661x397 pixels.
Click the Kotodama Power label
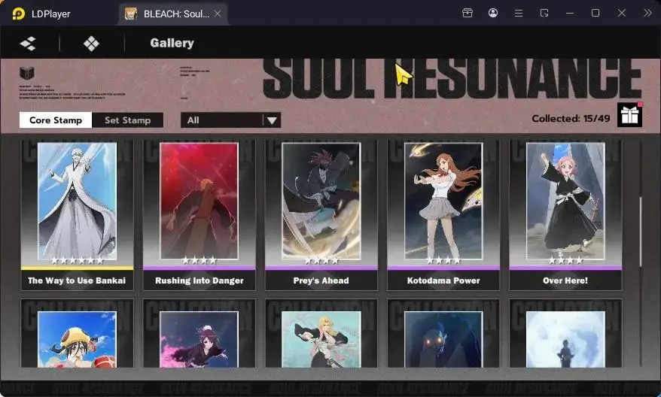click(443, 280)
